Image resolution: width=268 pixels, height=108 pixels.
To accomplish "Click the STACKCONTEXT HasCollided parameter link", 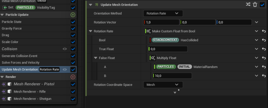I will tap(175, 40).
